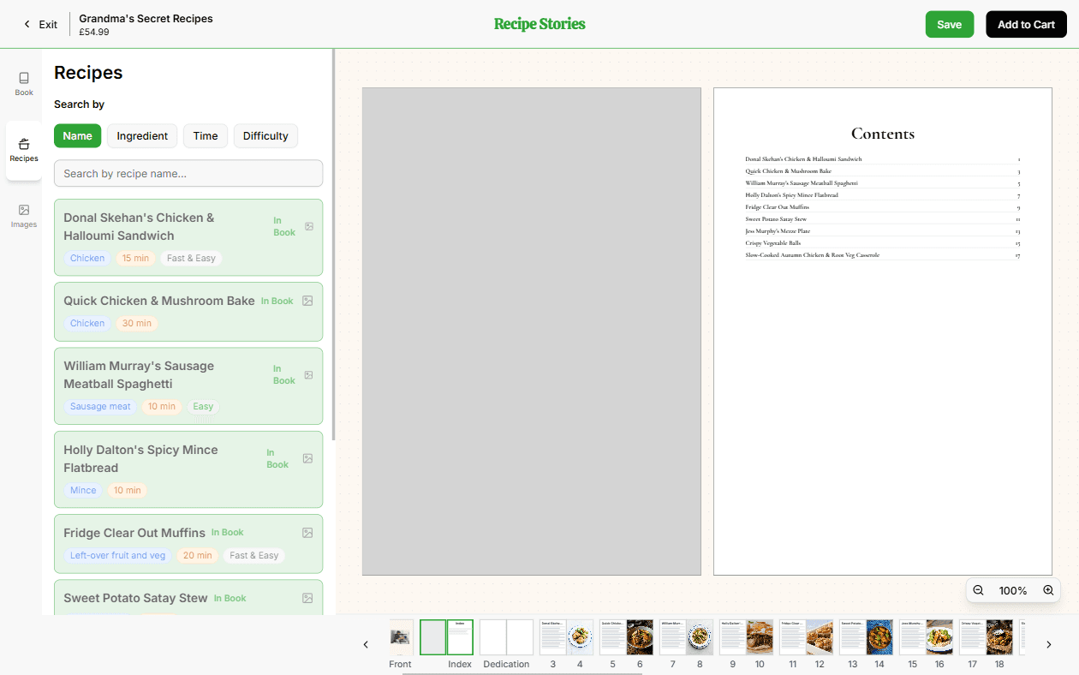
Task: Switch to the Recipes tab in the sidebar
Action: click(x=23, y=150)
